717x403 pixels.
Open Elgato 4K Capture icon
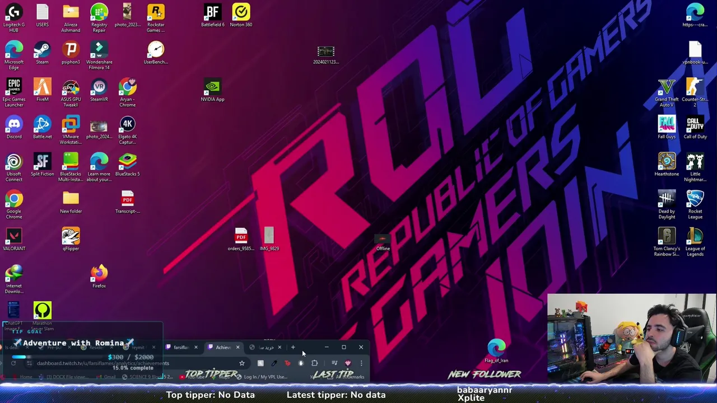coord(127,130)
